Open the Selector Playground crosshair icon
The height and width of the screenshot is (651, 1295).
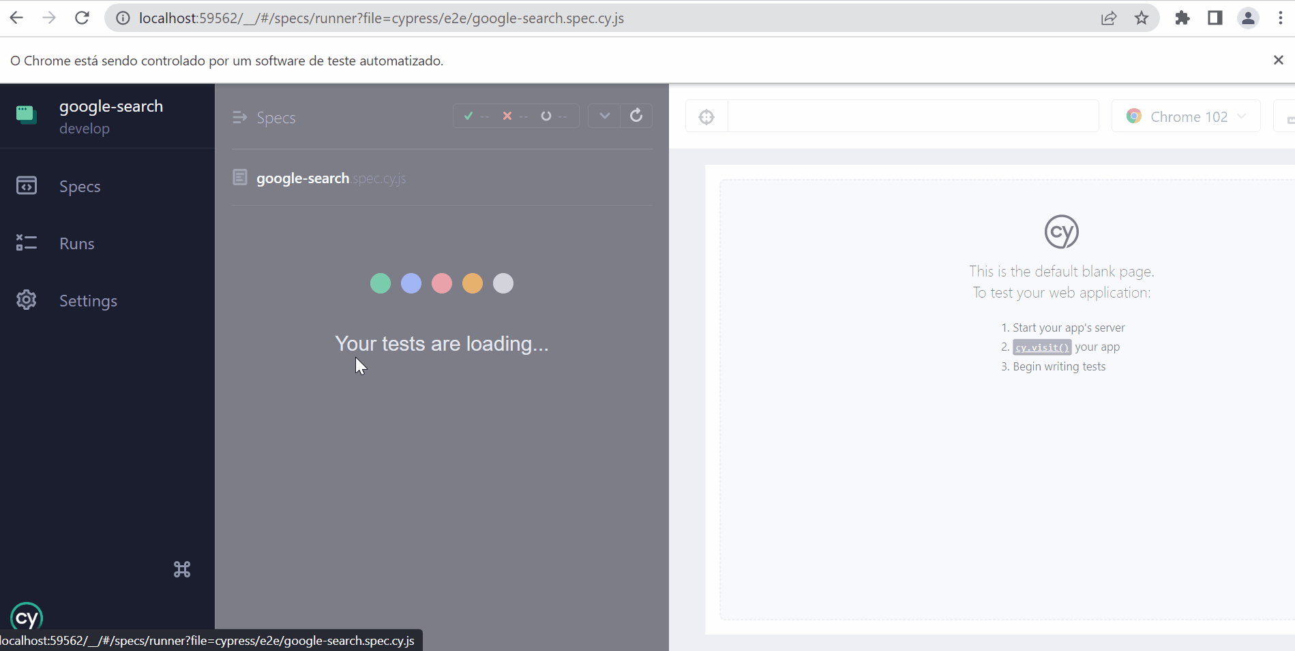click(x=706, y=116)
